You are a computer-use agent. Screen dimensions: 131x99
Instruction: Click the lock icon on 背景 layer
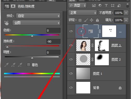[120, 88]
